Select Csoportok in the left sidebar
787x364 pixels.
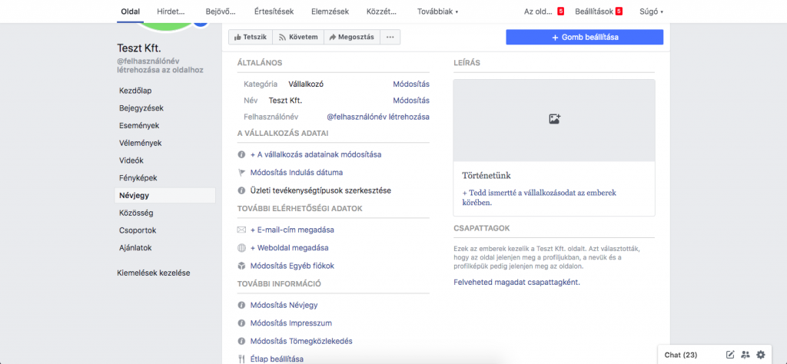[138, 230]
